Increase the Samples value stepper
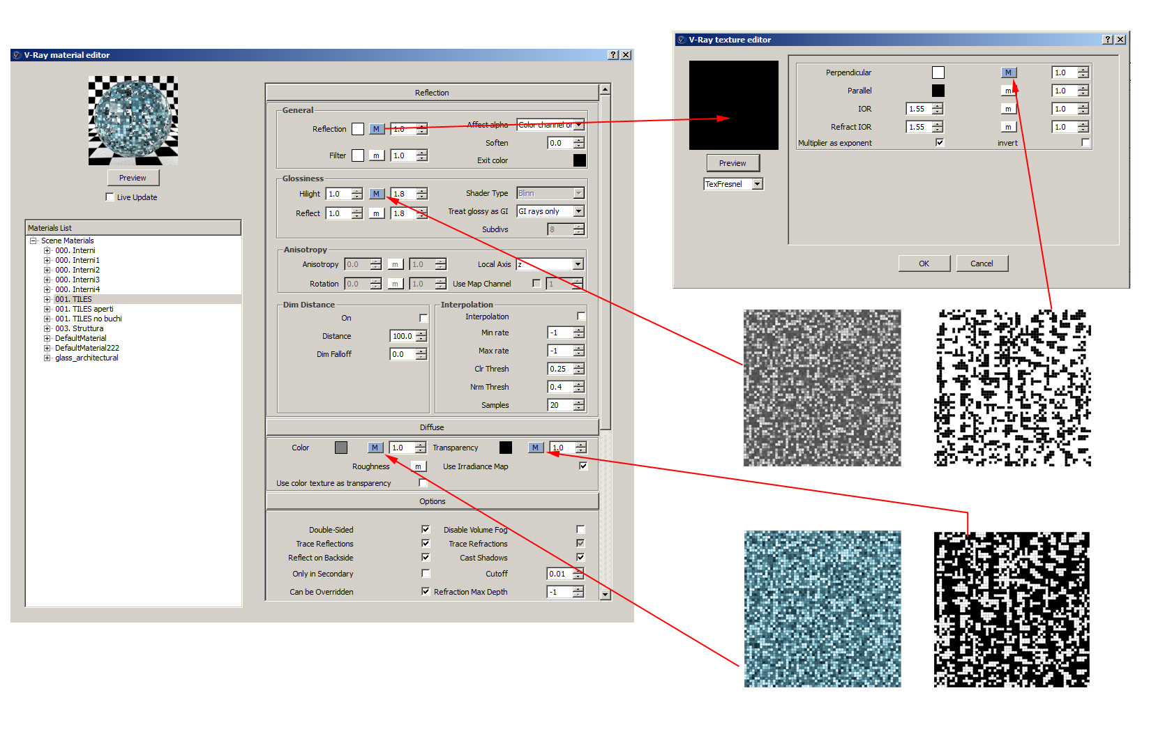The height and width of the screenshot is (732, 1172). coord(579,402)
